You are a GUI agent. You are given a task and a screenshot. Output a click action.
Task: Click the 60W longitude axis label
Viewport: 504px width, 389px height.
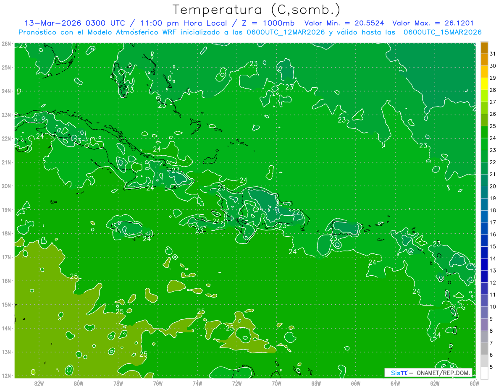point(475,383)
